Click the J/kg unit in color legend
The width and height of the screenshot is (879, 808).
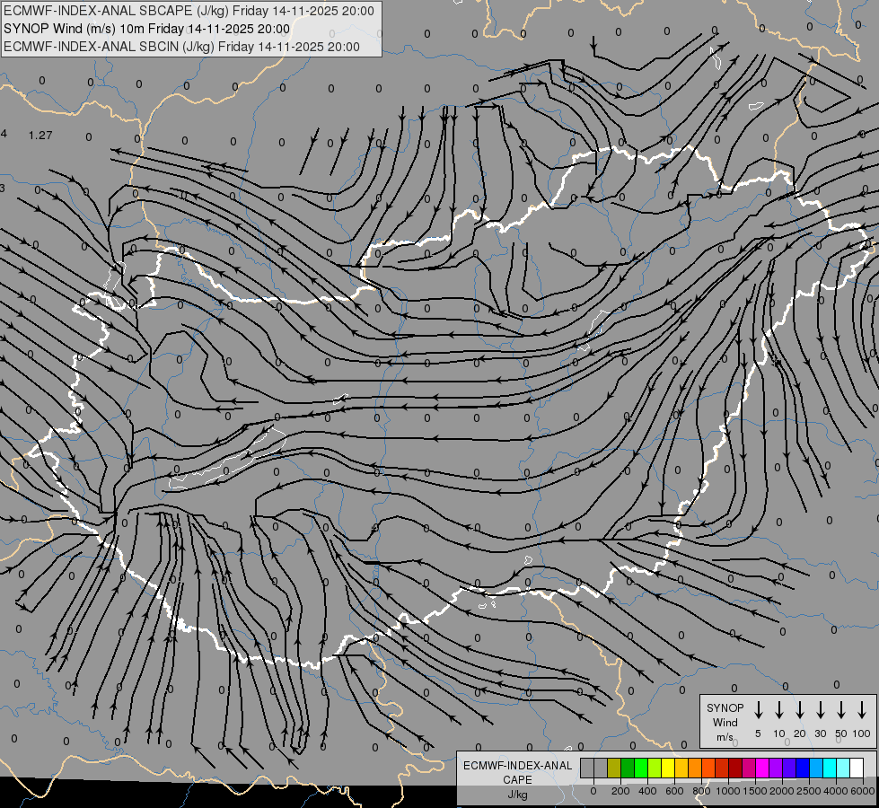click(x=517, y=795)
